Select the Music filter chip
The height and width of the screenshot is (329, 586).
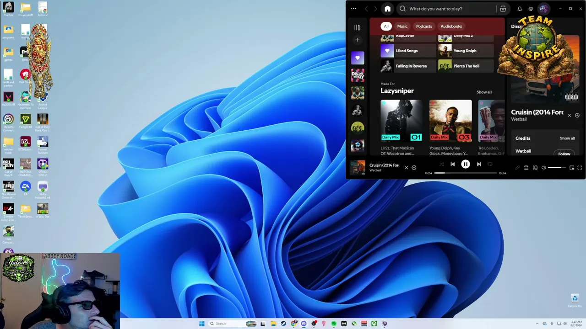click(x=402, y=26)
